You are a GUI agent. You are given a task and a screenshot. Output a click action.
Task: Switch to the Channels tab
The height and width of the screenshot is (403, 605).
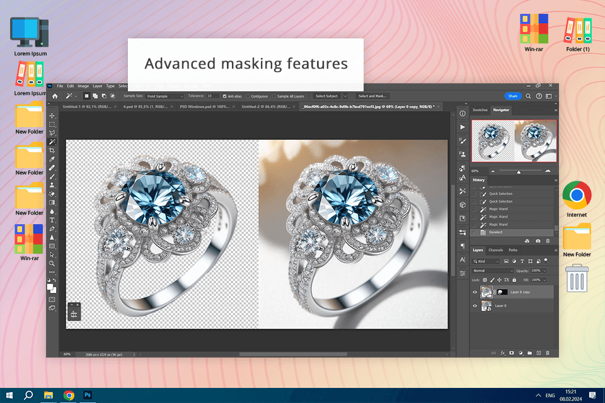pyautogui.click(x=495, y=250)
